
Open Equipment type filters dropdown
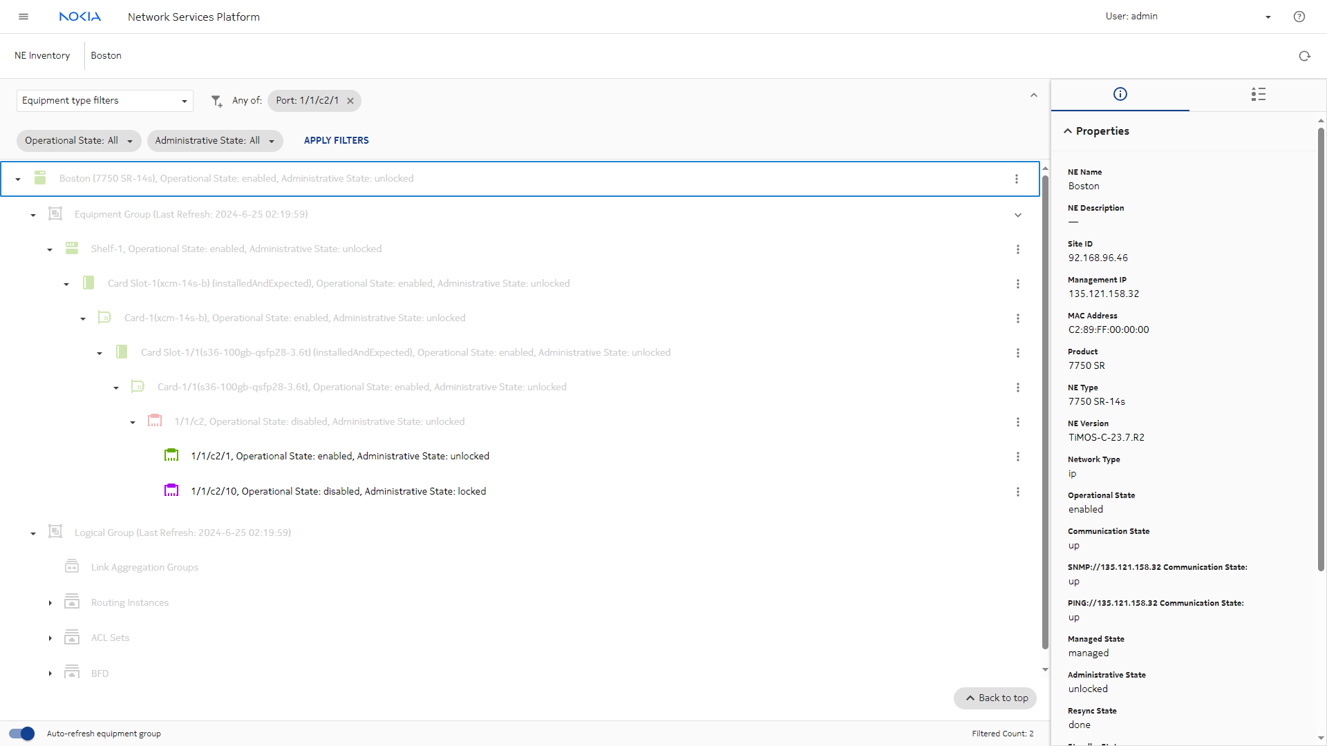[x=104, y=101]
